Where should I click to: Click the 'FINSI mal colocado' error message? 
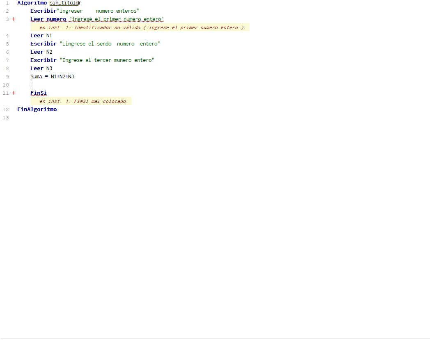pyautogui.click(x=83, y=101)
